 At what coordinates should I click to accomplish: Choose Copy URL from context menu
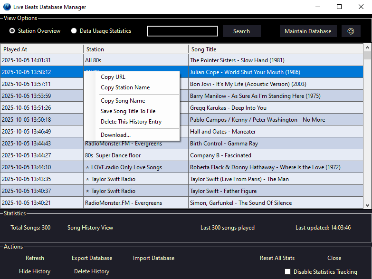pyautogui.click(x=113, y=77)
